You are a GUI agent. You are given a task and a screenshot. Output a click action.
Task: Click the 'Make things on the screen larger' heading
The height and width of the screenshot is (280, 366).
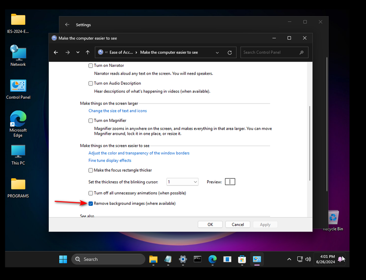click(x=109, y=104)
